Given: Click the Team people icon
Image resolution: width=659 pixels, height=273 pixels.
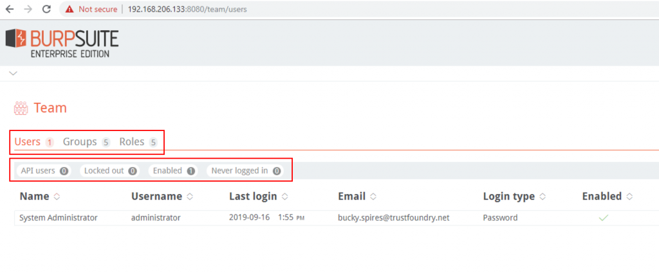Looking at the screenshot, I should 21,108.
